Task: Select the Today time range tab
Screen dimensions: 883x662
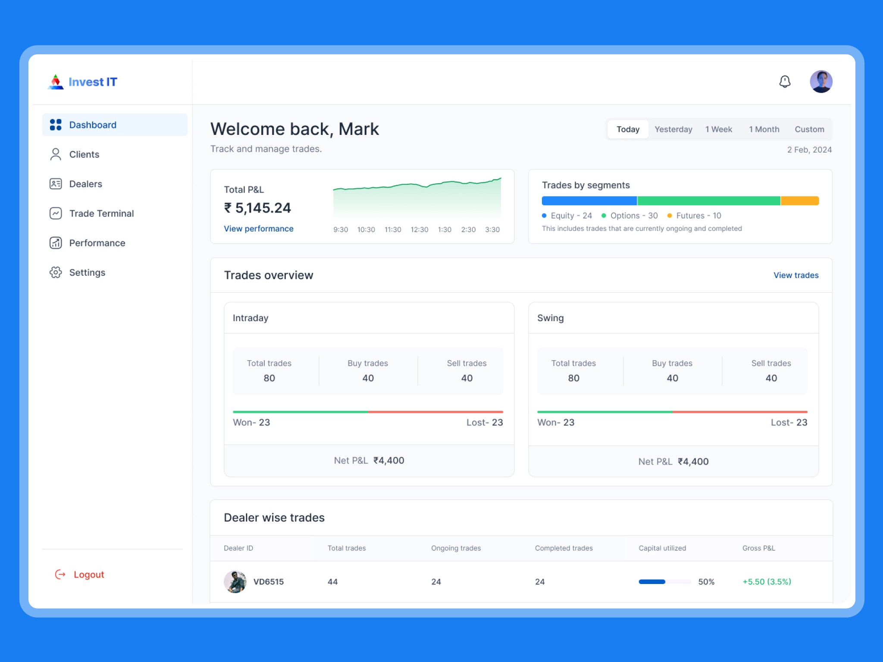Action: (628, 129)
